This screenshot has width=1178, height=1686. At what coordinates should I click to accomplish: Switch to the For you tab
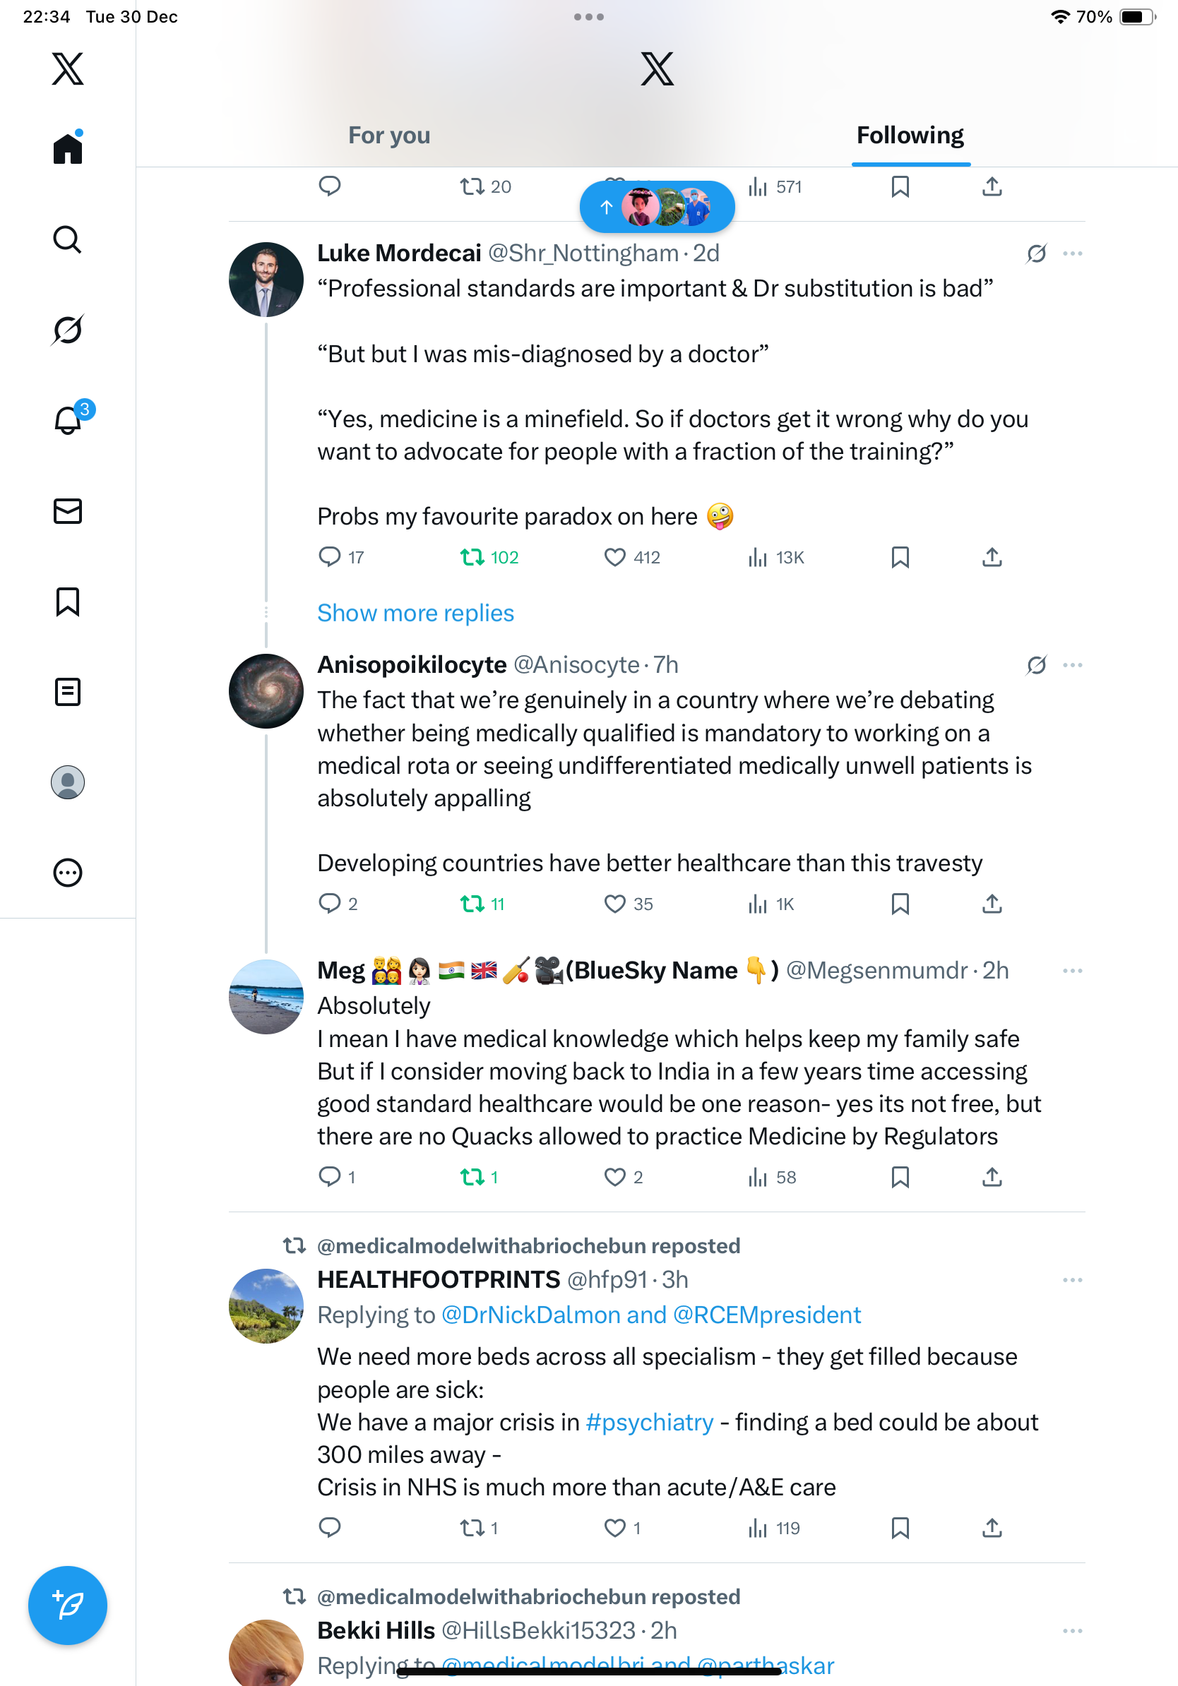click(388, 135)
